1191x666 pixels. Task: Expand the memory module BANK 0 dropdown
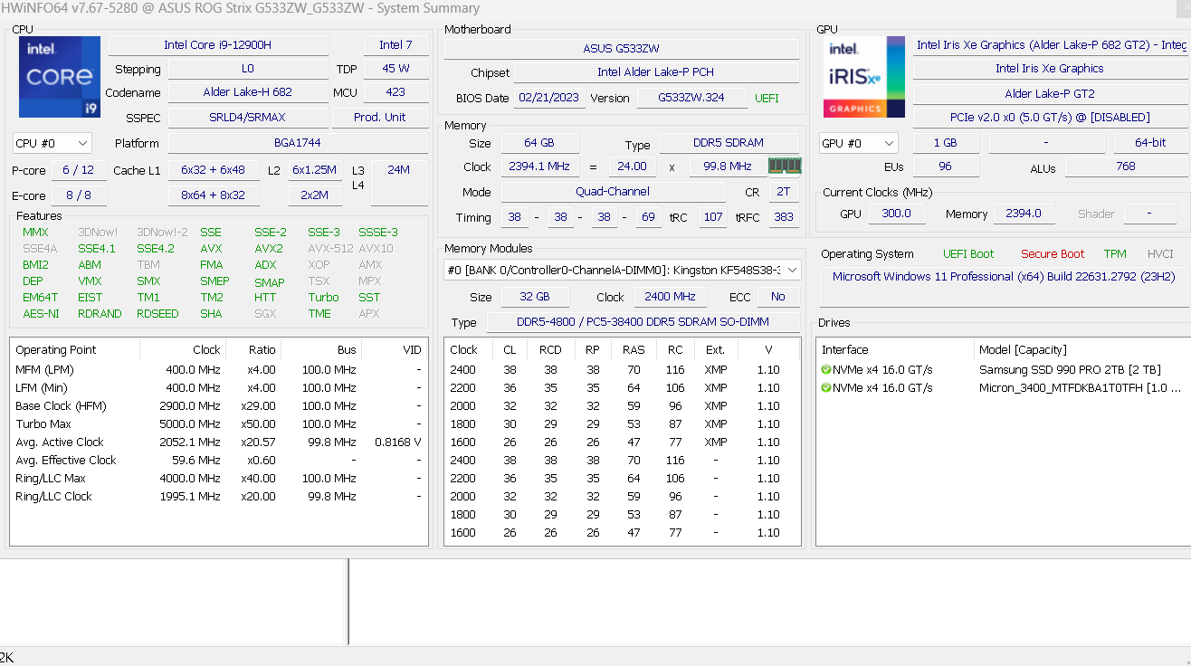point(623,270)
